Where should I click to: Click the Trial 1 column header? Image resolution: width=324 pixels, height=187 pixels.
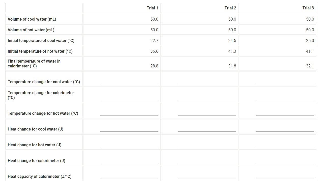(x=153, y=8)
